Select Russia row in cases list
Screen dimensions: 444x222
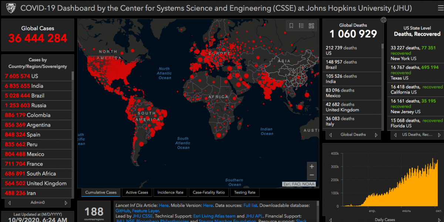click(x=36, y=105)
